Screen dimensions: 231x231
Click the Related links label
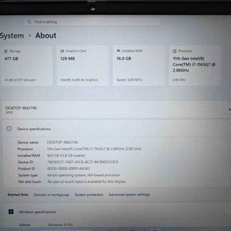(x=18, y=195)
